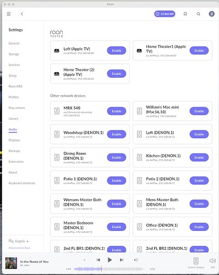
Task: Skip to previous track
Action: point(98,260)
